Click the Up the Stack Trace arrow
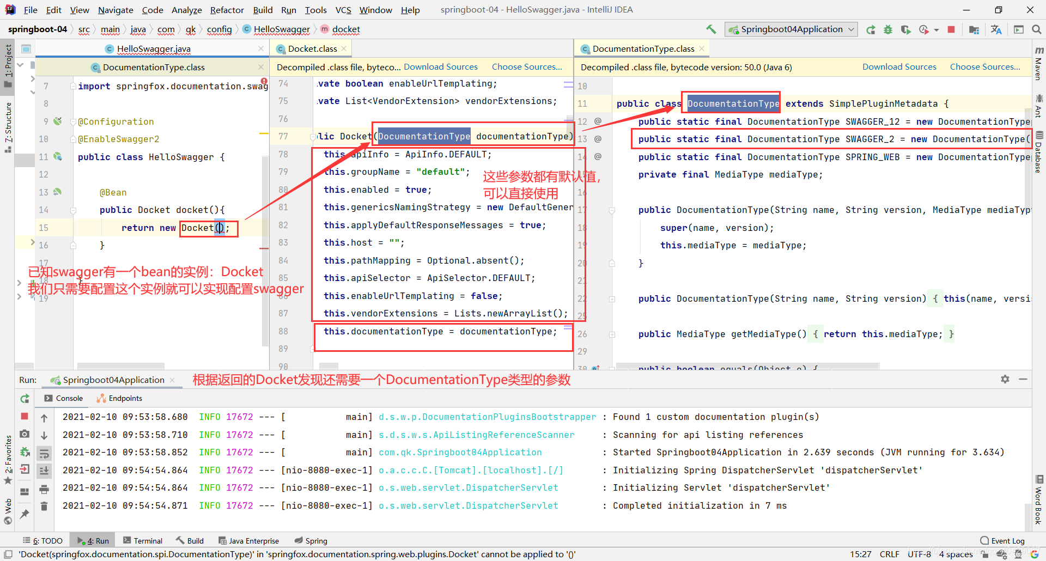 point(44,418)
